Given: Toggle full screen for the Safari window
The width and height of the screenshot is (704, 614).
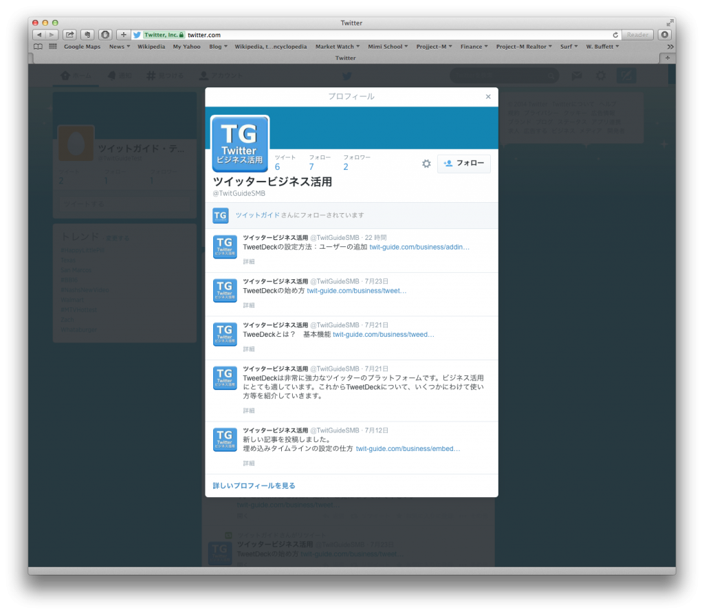Looking at the screenshot, I should tap(670, 23).
